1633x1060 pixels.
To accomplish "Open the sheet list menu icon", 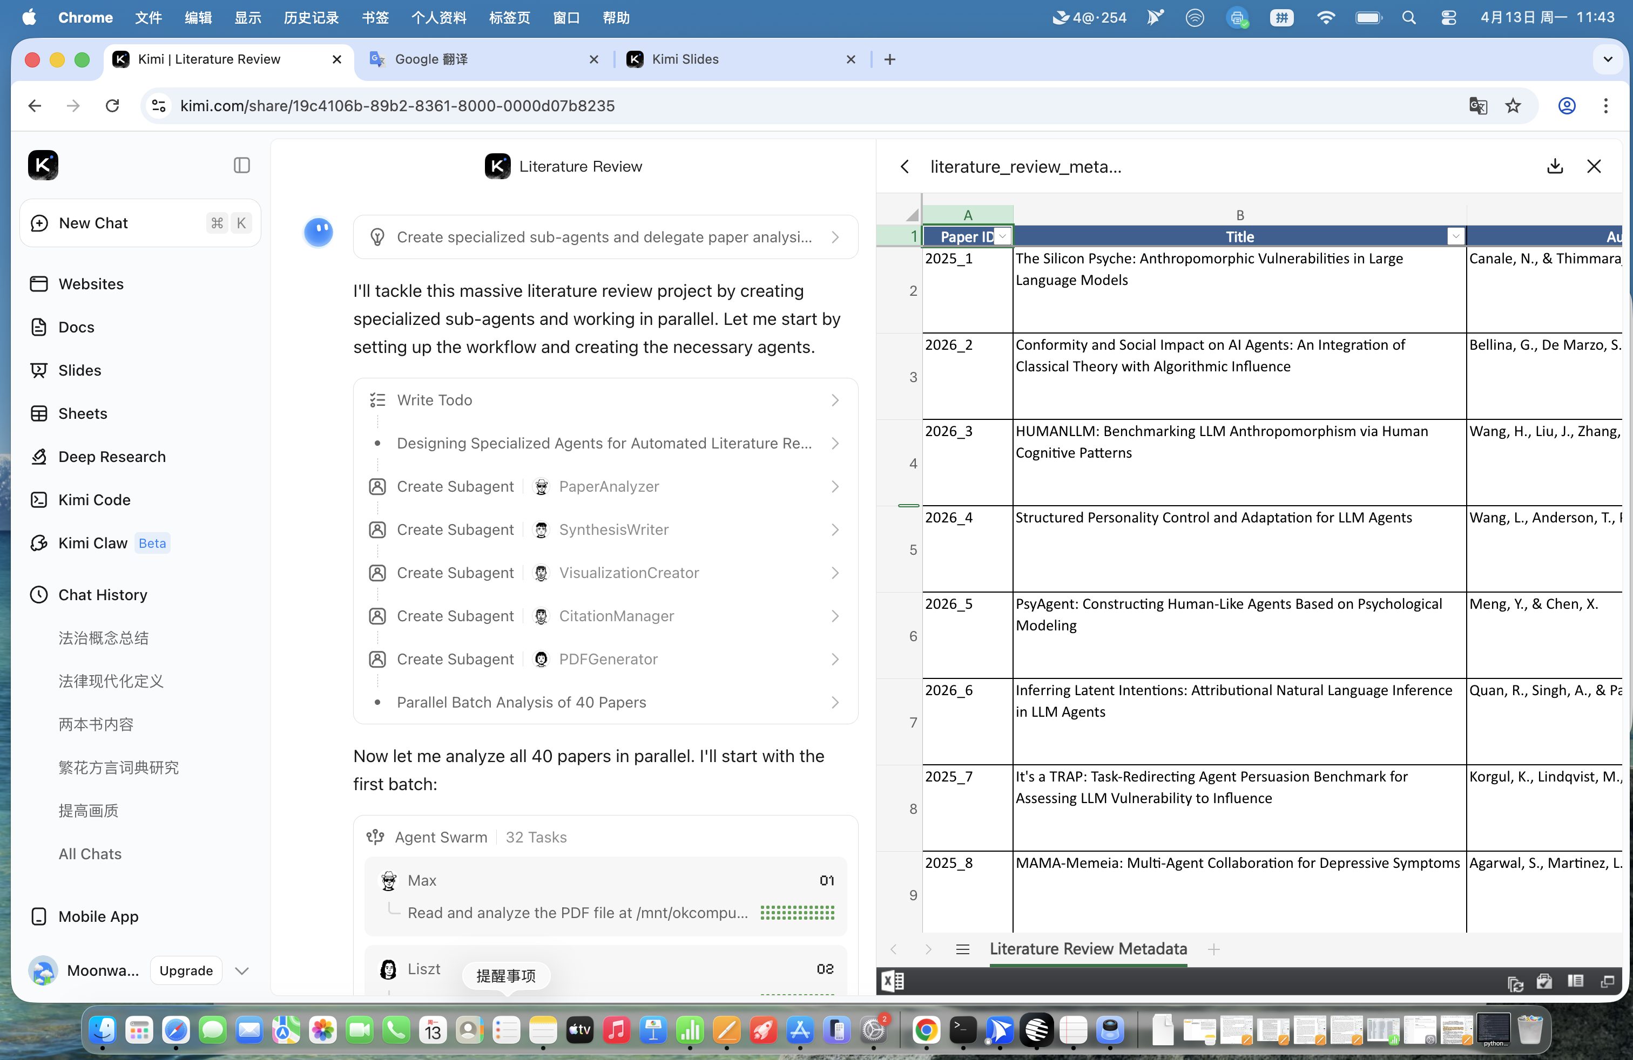I will pyautogui.click(x=962, y=949).
